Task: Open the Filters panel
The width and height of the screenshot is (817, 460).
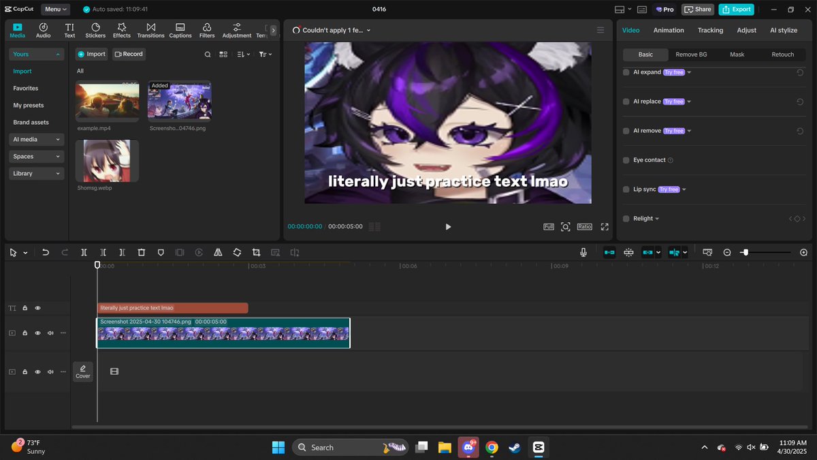Action: point(207,31)
